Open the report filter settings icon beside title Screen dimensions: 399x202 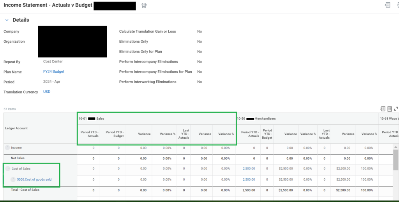click(144, 5)
